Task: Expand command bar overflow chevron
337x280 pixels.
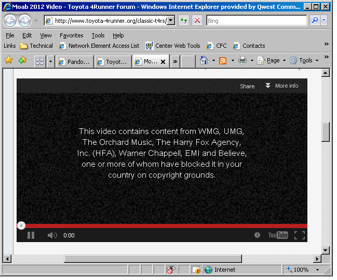Action: (327, 57)
